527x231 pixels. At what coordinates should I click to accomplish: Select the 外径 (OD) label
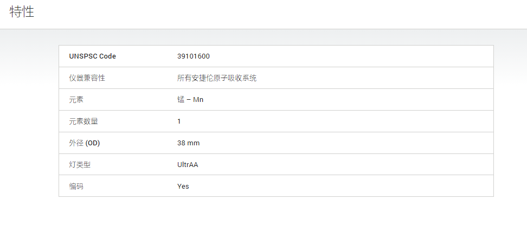(x=85, y=143)
